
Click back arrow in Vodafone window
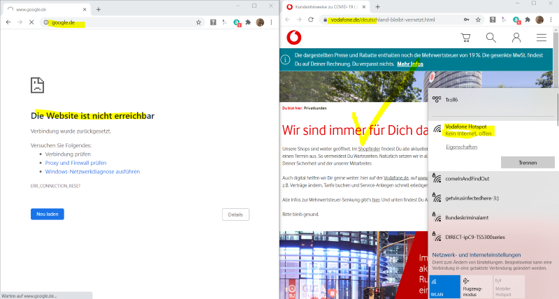point(287,20)
